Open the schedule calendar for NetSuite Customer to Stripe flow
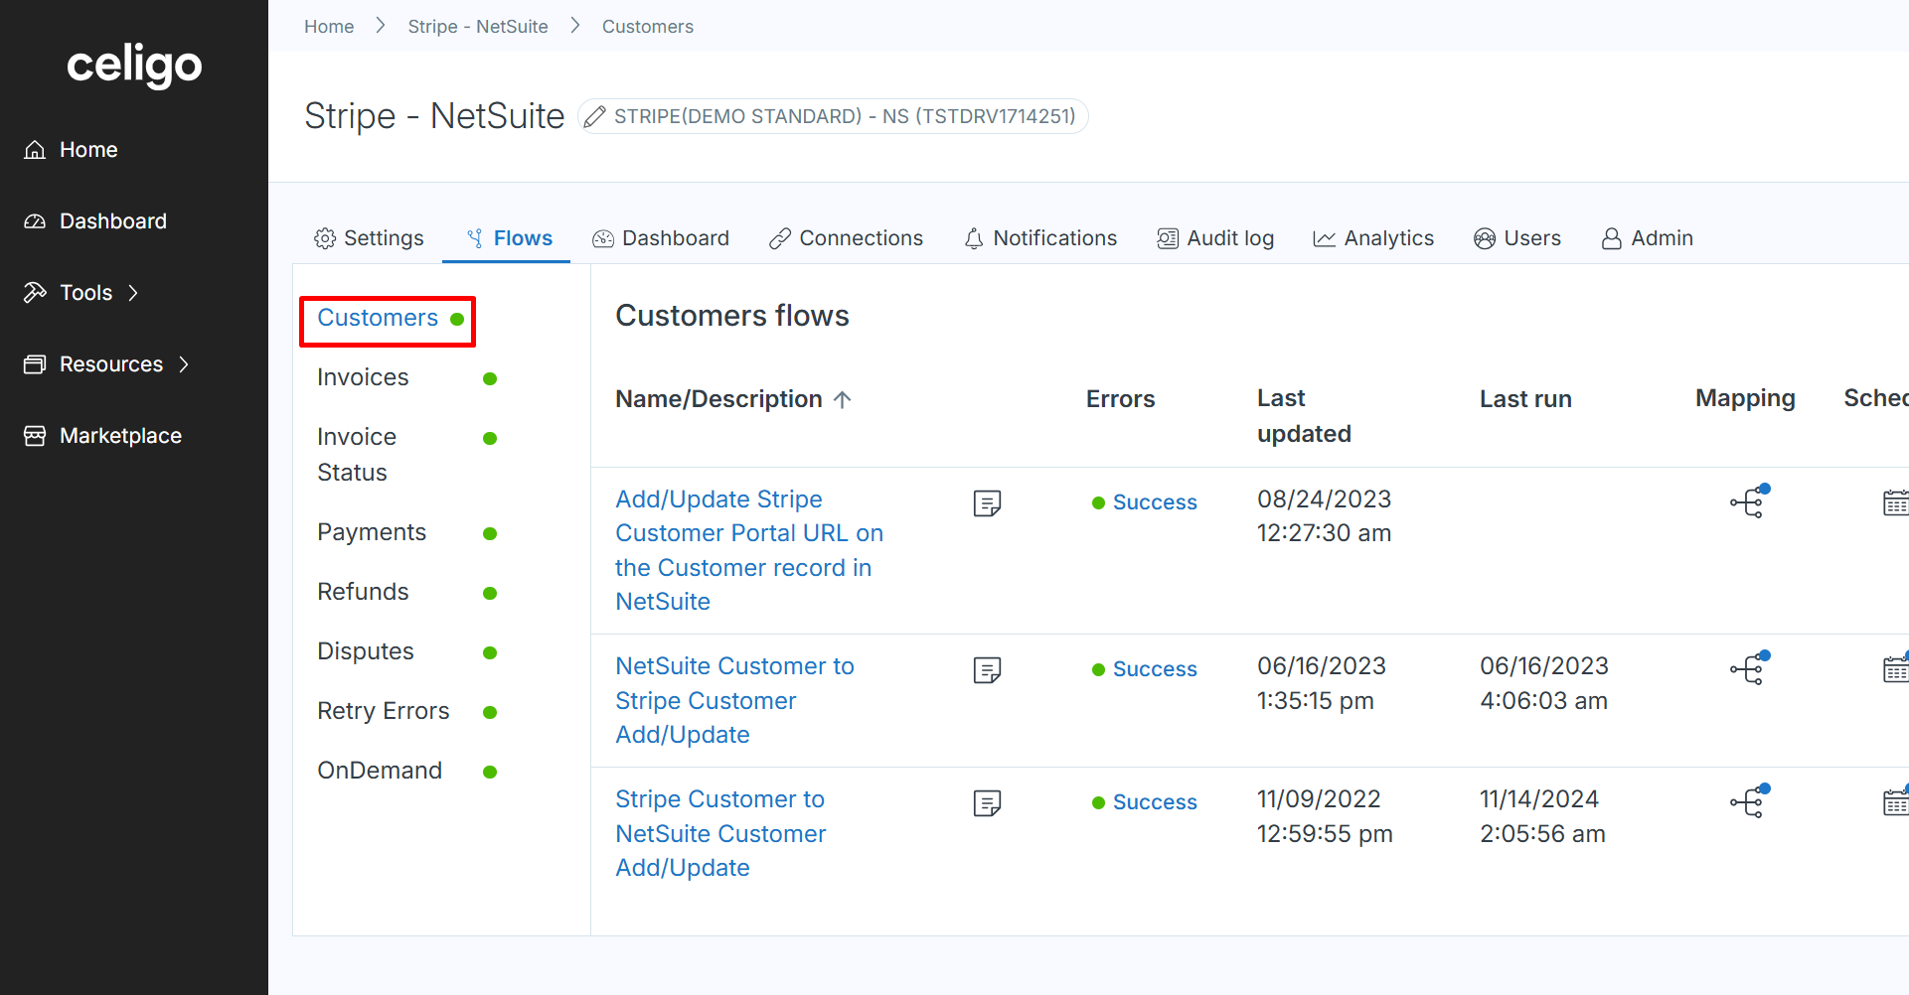1909x995 pixels. point(1896,668)
